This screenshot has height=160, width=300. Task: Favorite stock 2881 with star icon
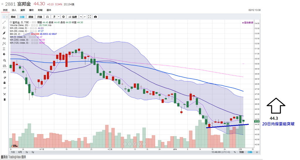[x=2, y=4]
